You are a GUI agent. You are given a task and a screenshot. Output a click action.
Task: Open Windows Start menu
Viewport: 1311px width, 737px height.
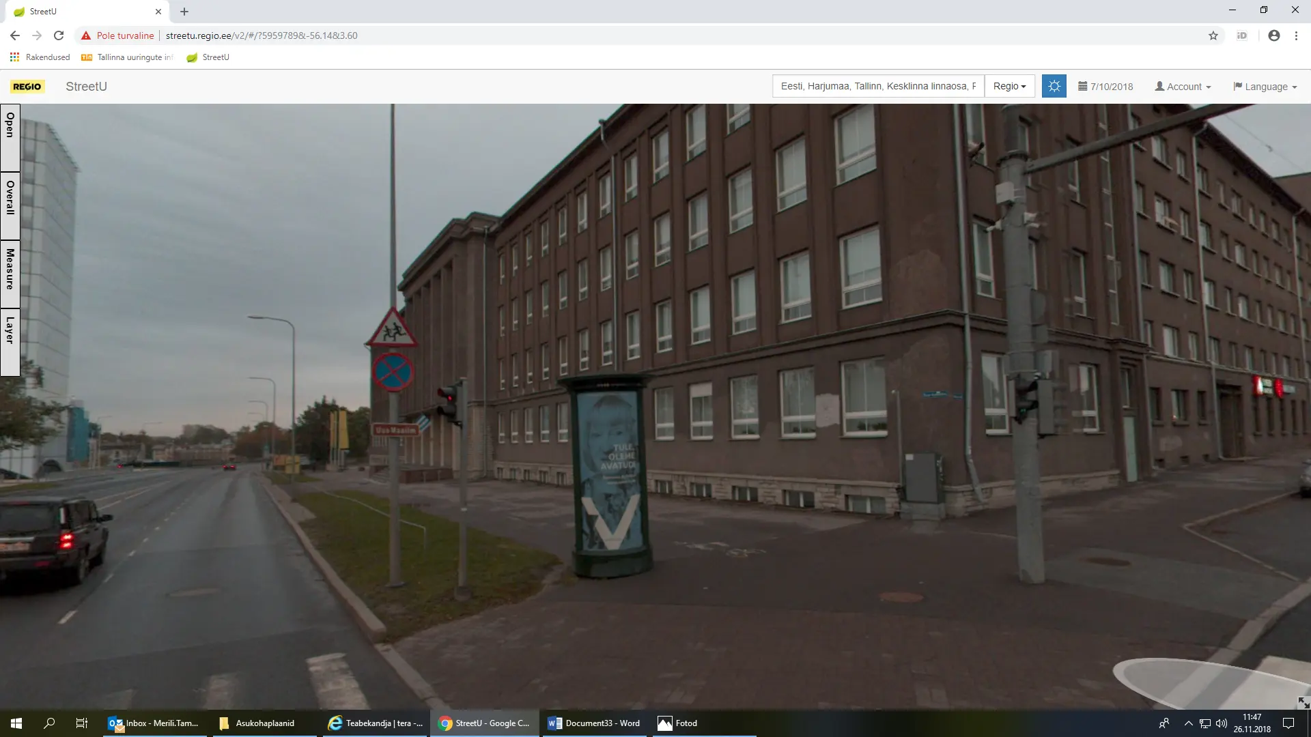16,723
